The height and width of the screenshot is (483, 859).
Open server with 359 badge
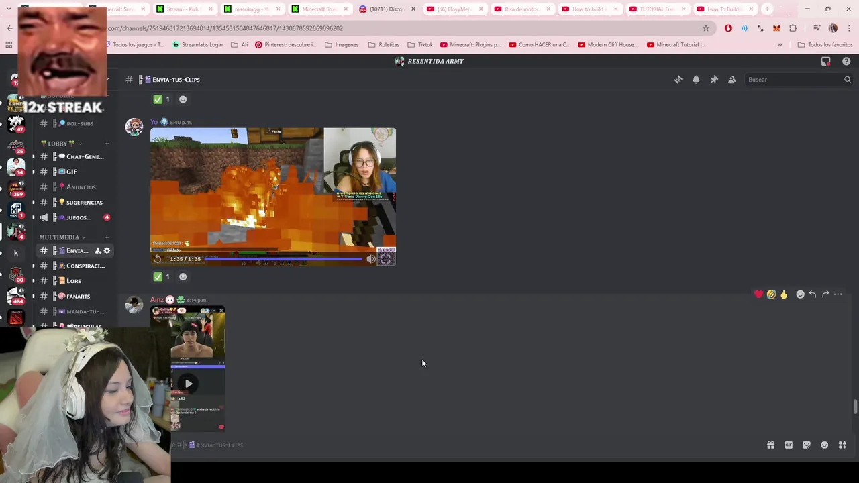tap(15, 188)
